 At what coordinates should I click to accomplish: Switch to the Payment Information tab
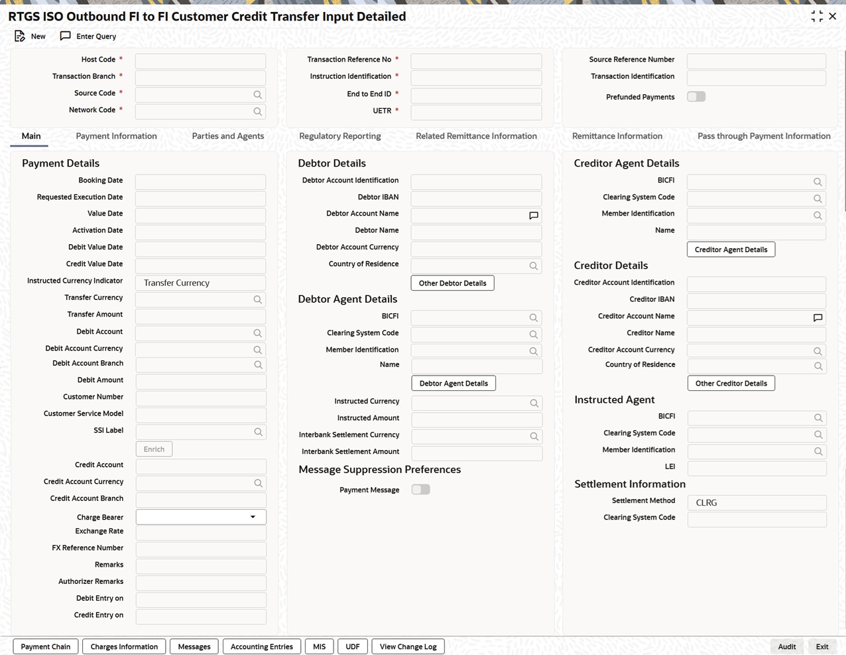116,136
